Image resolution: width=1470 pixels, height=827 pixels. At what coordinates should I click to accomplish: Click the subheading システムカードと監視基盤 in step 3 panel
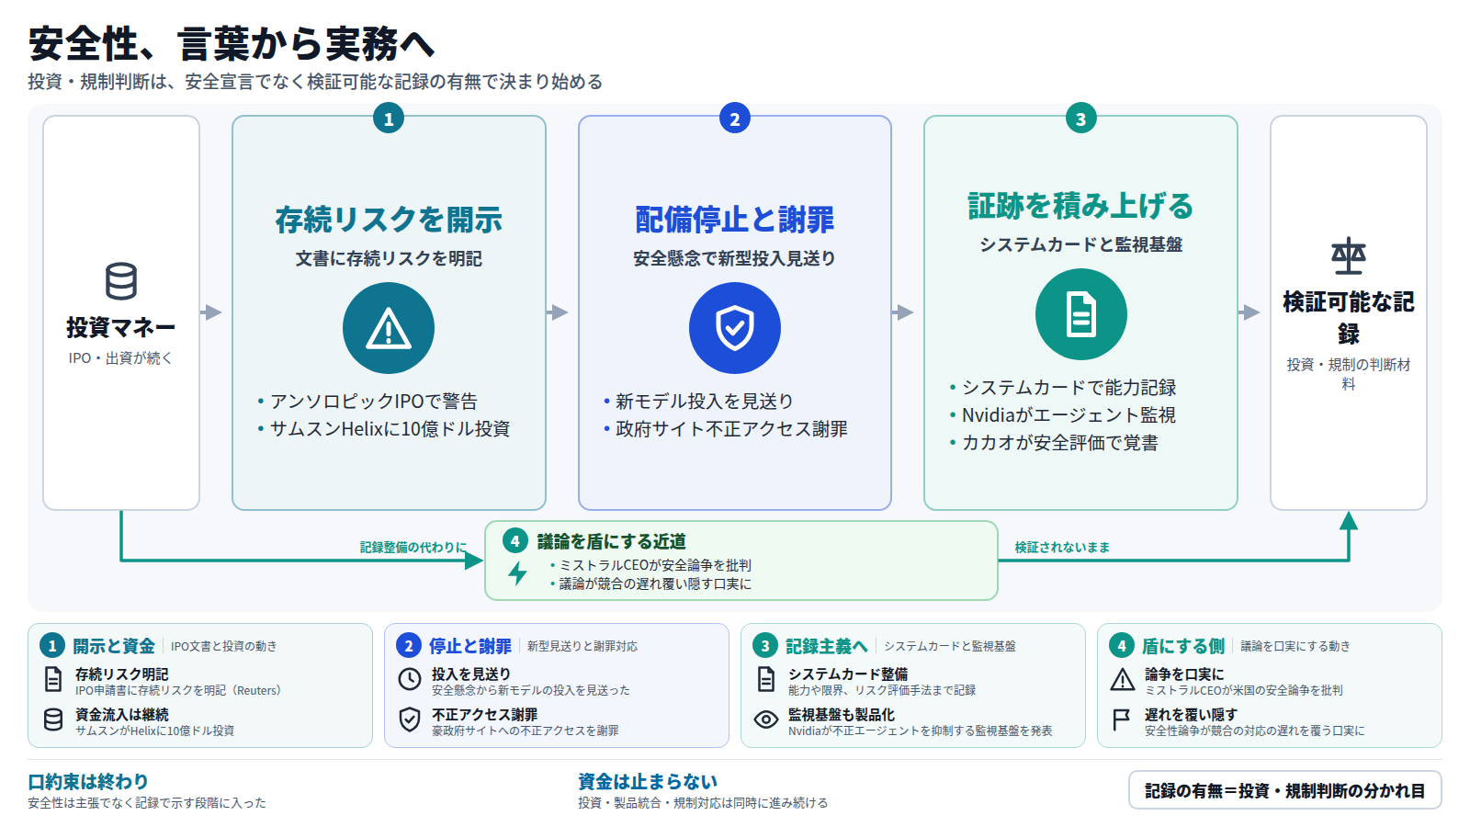[x=1081, y=244]
